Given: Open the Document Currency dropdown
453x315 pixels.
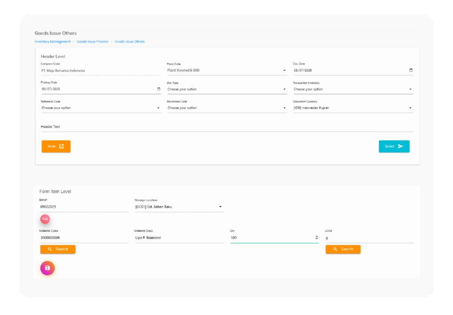Looking at the screenshot, I should coord(410,108).
